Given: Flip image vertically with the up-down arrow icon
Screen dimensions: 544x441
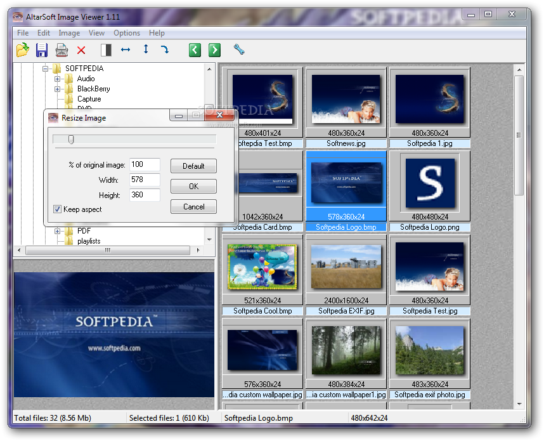Looking at the screenshot, I should pyautogui.click(x=146, y=49).
